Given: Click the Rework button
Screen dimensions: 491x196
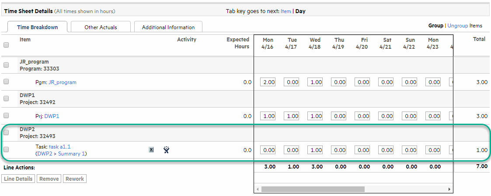Looking at the screenshot, I should pos(75,179).
